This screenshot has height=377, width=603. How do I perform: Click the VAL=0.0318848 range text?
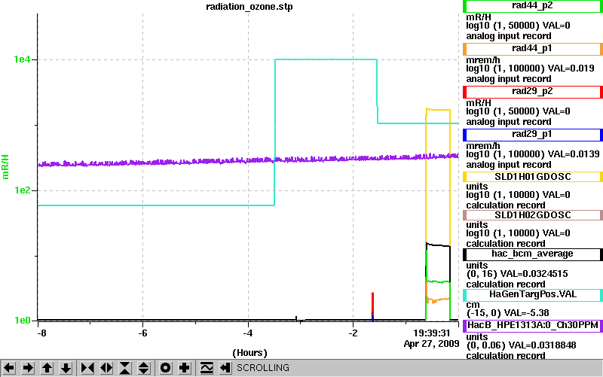pos(542,345)
